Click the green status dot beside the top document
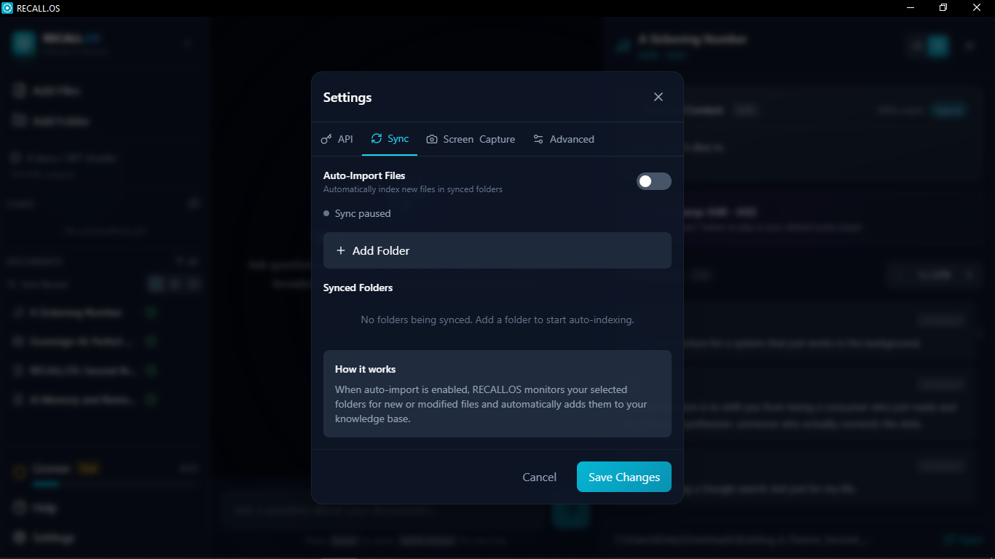 149,312
